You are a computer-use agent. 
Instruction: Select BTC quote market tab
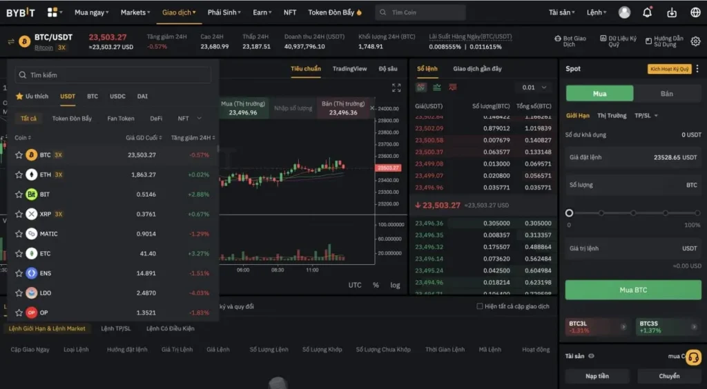[93, 97]
